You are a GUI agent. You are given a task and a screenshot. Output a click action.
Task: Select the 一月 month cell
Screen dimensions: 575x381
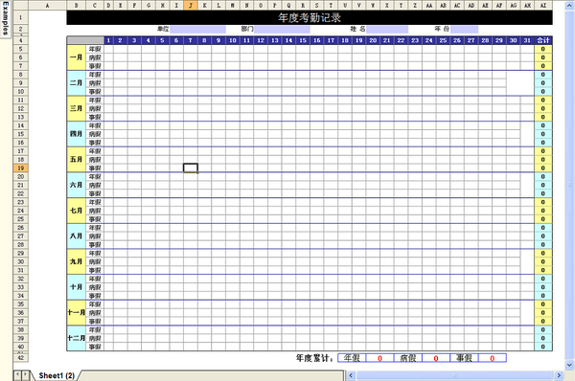click(x=77, y=57)
